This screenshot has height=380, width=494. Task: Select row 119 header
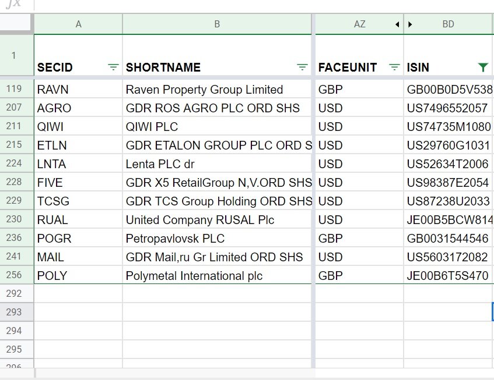pyautogui.click(x=17, y=88)
